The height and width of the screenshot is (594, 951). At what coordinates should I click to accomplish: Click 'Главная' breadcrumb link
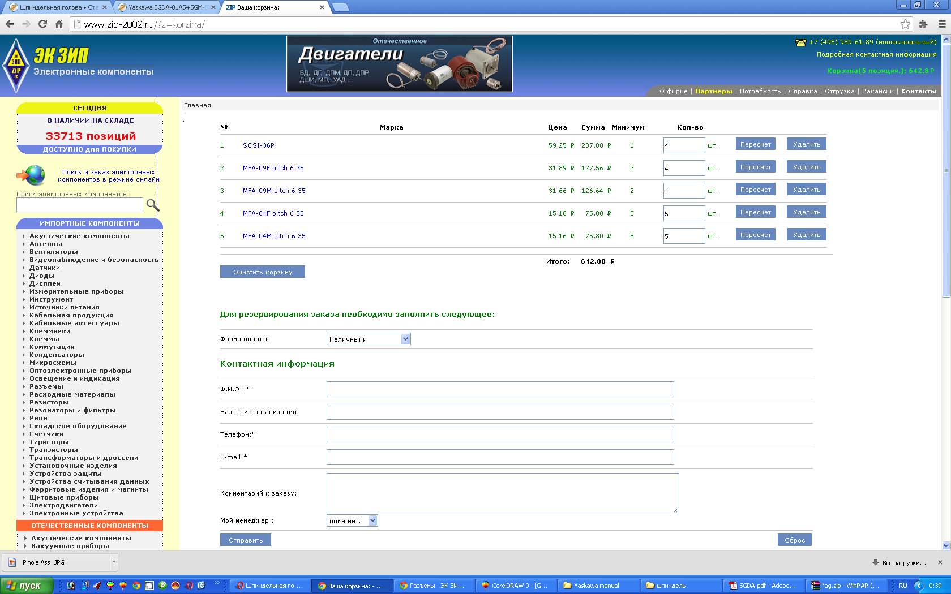coord(198,105)
